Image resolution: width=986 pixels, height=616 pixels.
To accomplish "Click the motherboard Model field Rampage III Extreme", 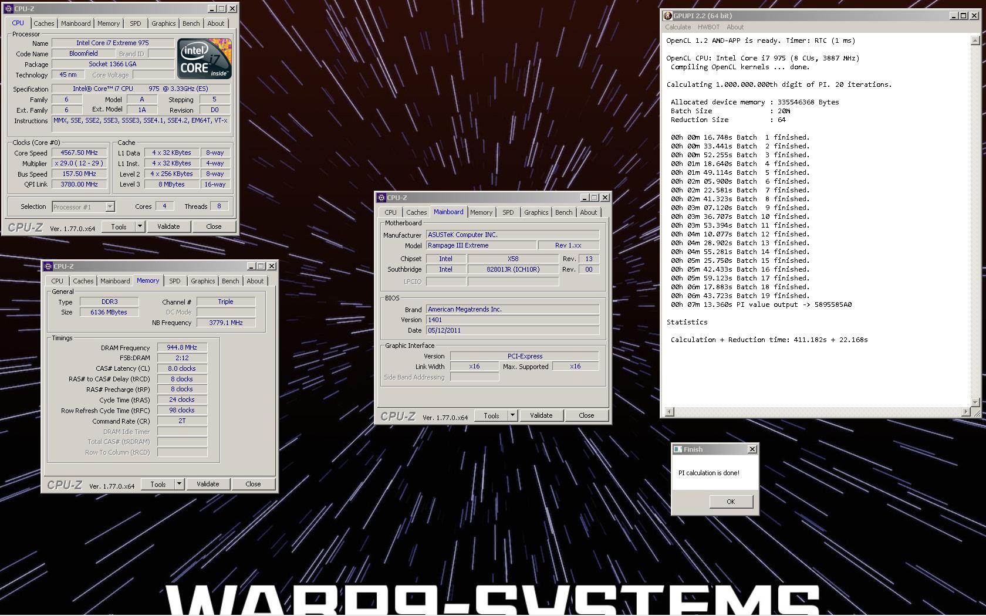I will click(x=481, y=245).
